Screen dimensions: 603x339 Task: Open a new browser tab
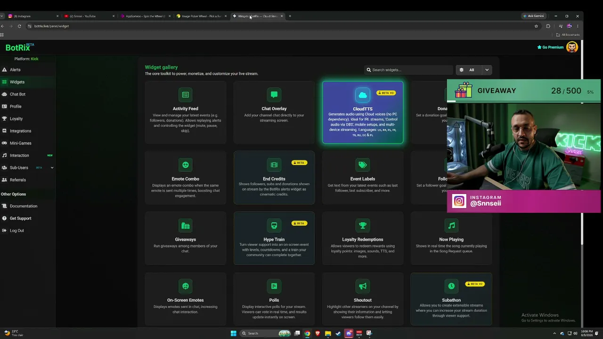(x=290, y=16)
